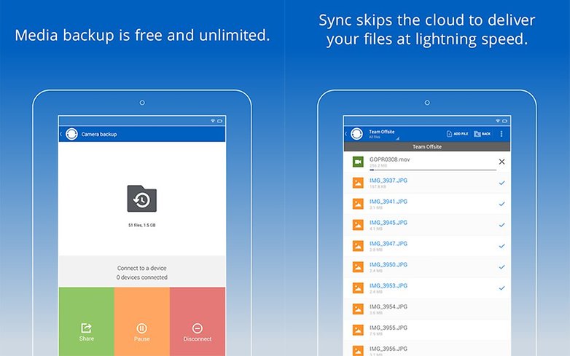This screenshot has height=356, width=570.
Task: Tap the checkmark beside IMG_3937.JPG
Action: pos(501,183)
